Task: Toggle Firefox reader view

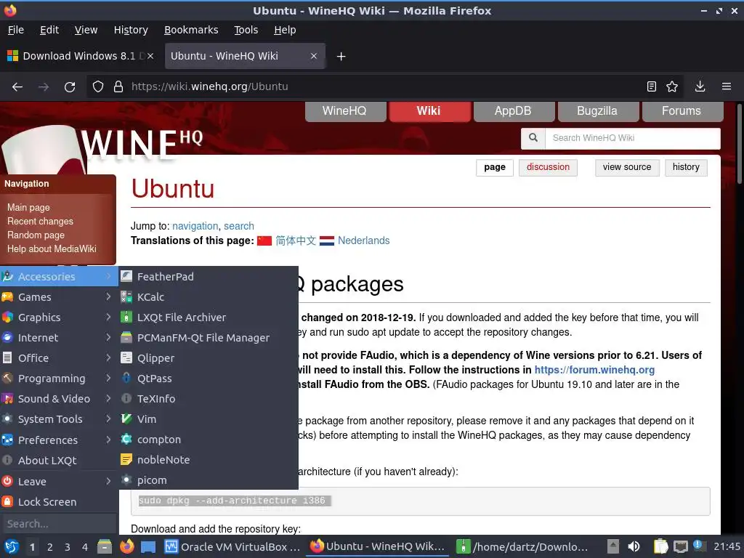Action: (652, 86)
